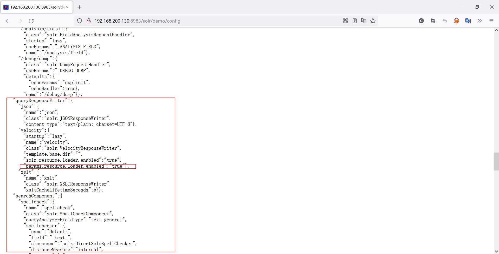Click the "spellchecker":{ key
This screenshot has height=254, width=499.
point(44,226)
